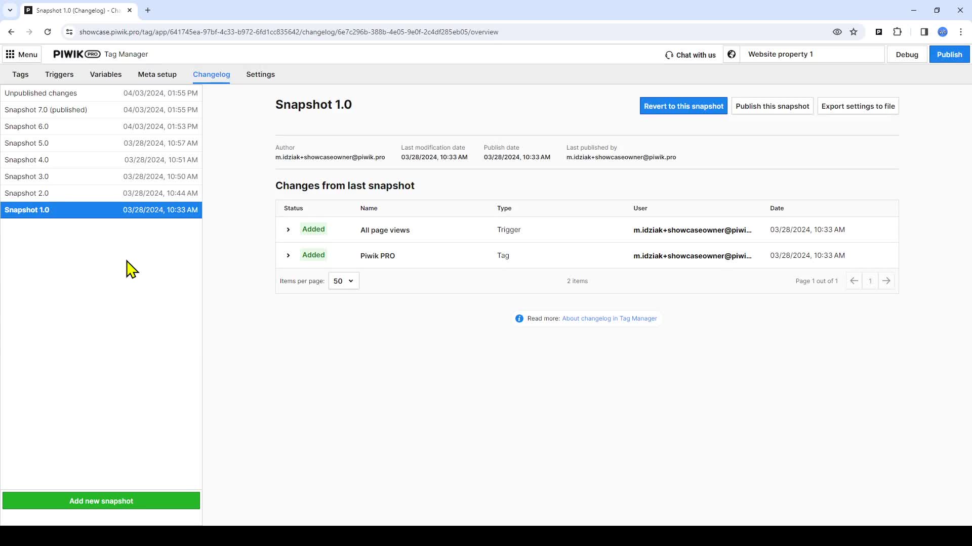The image size is (972, 546).
Task: Expand the Piwik PRO tag row
Action: tap(288, 255)
